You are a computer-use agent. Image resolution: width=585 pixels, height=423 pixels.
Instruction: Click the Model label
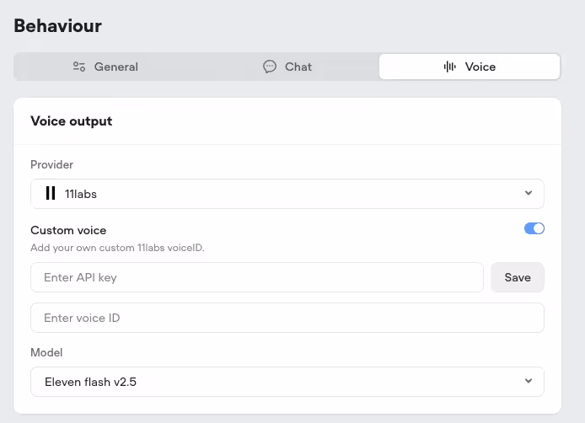tap(46, 352)
